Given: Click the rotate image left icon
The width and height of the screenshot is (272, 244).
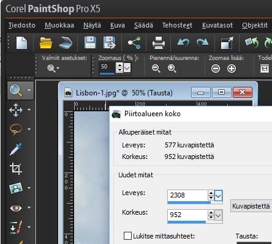Looking at the screenshot, I should pos(252,43).
